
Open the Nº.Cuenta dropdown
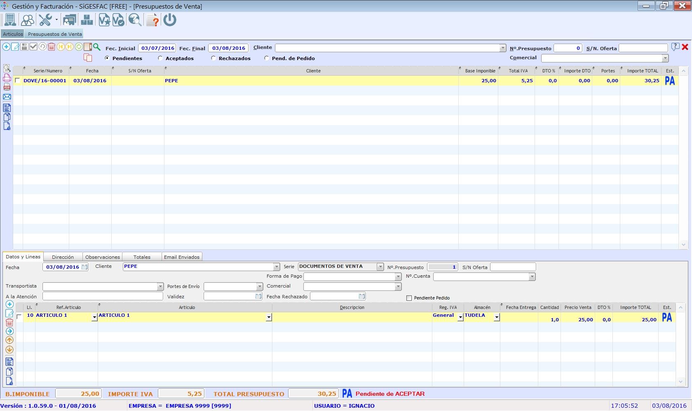532,277
